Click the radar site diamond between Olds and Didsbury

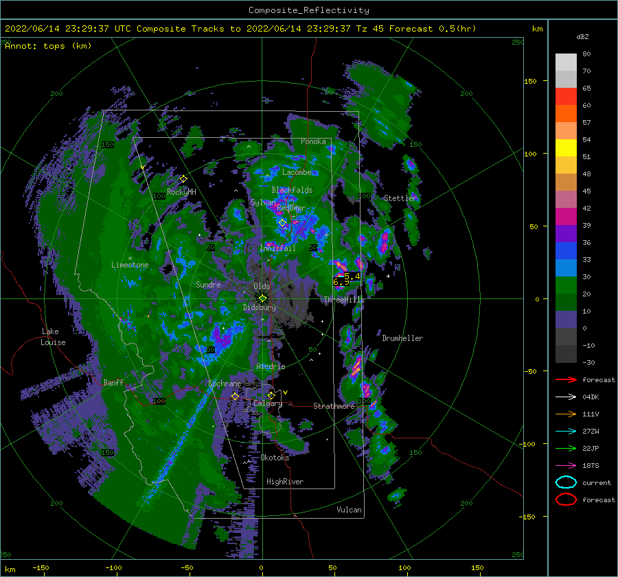(x=262, y=298)
